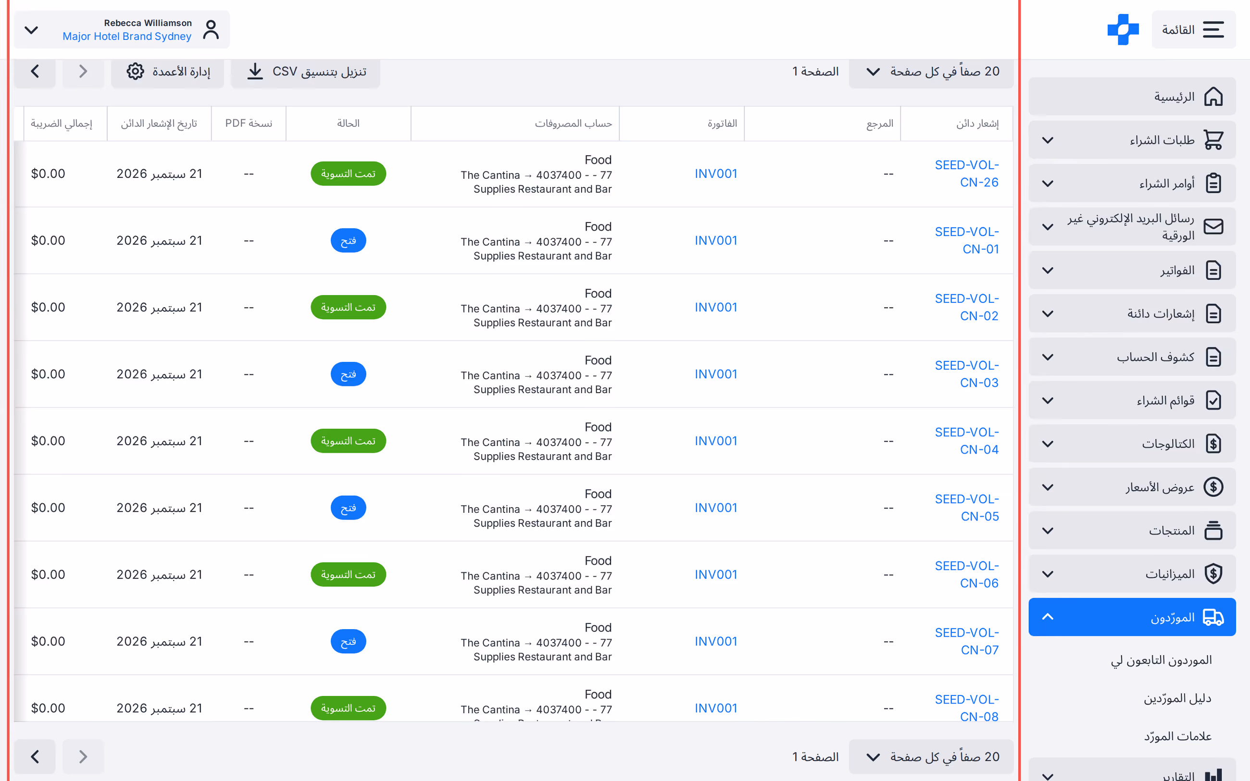Collapse the المورّدون section chevron
1250x781 pixels.
(x=1048, y=617)
